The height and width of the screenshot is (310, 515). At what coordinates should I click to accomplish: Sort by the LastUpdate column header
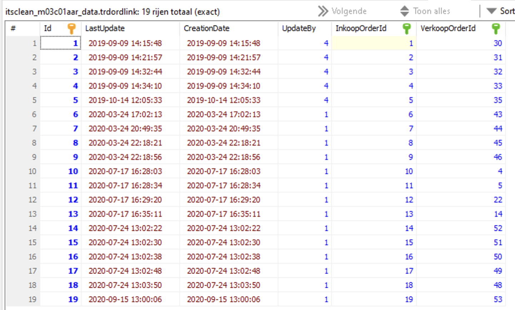tap(105, 29)
